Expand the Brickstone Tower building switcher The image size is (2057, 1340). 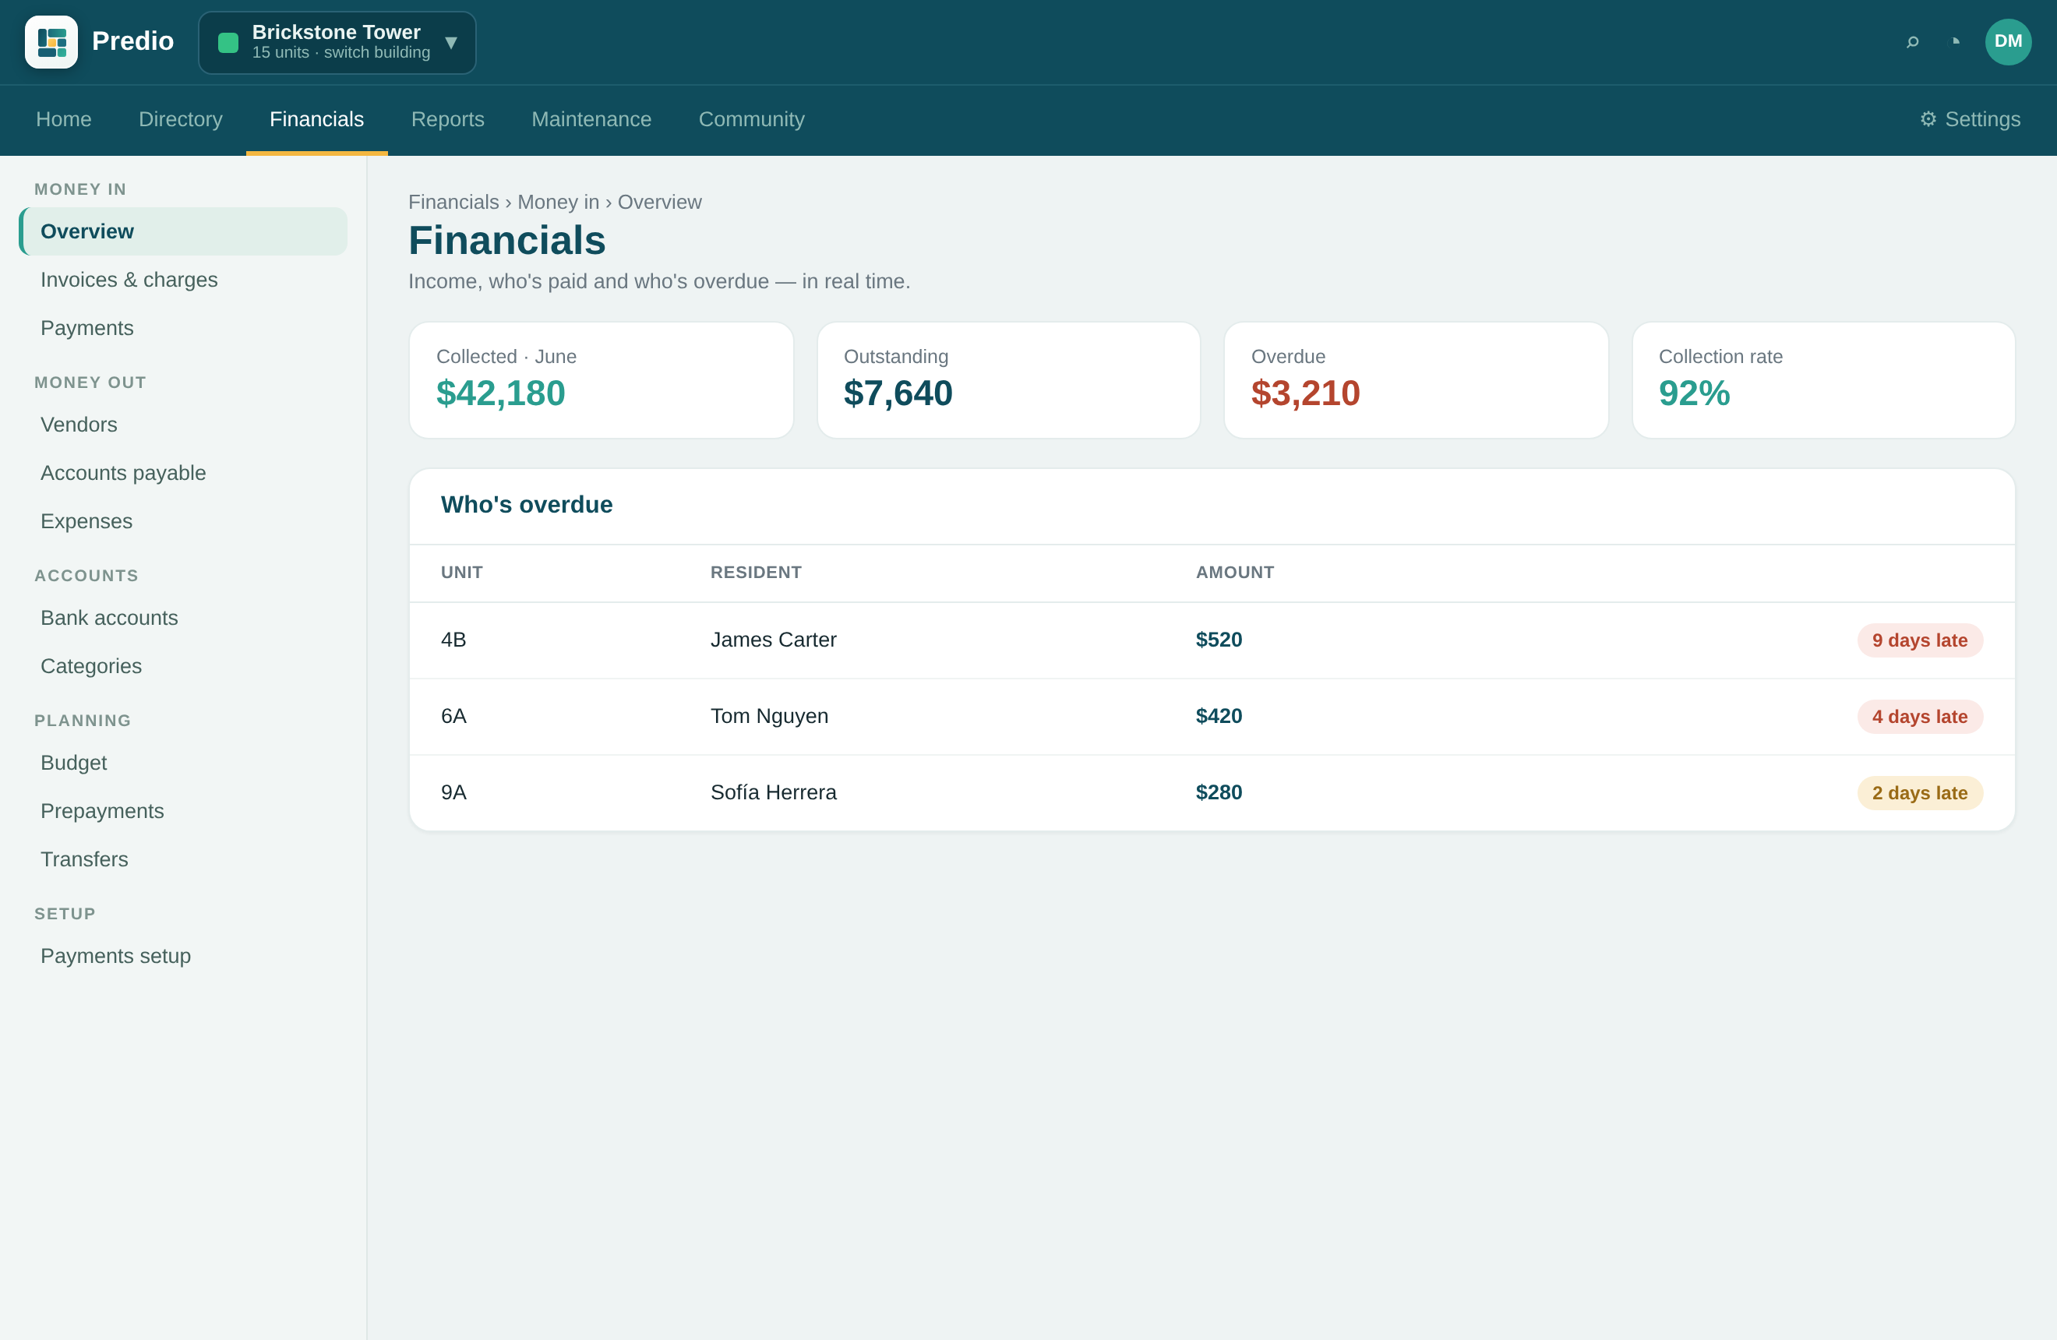[x=337, y=42]
